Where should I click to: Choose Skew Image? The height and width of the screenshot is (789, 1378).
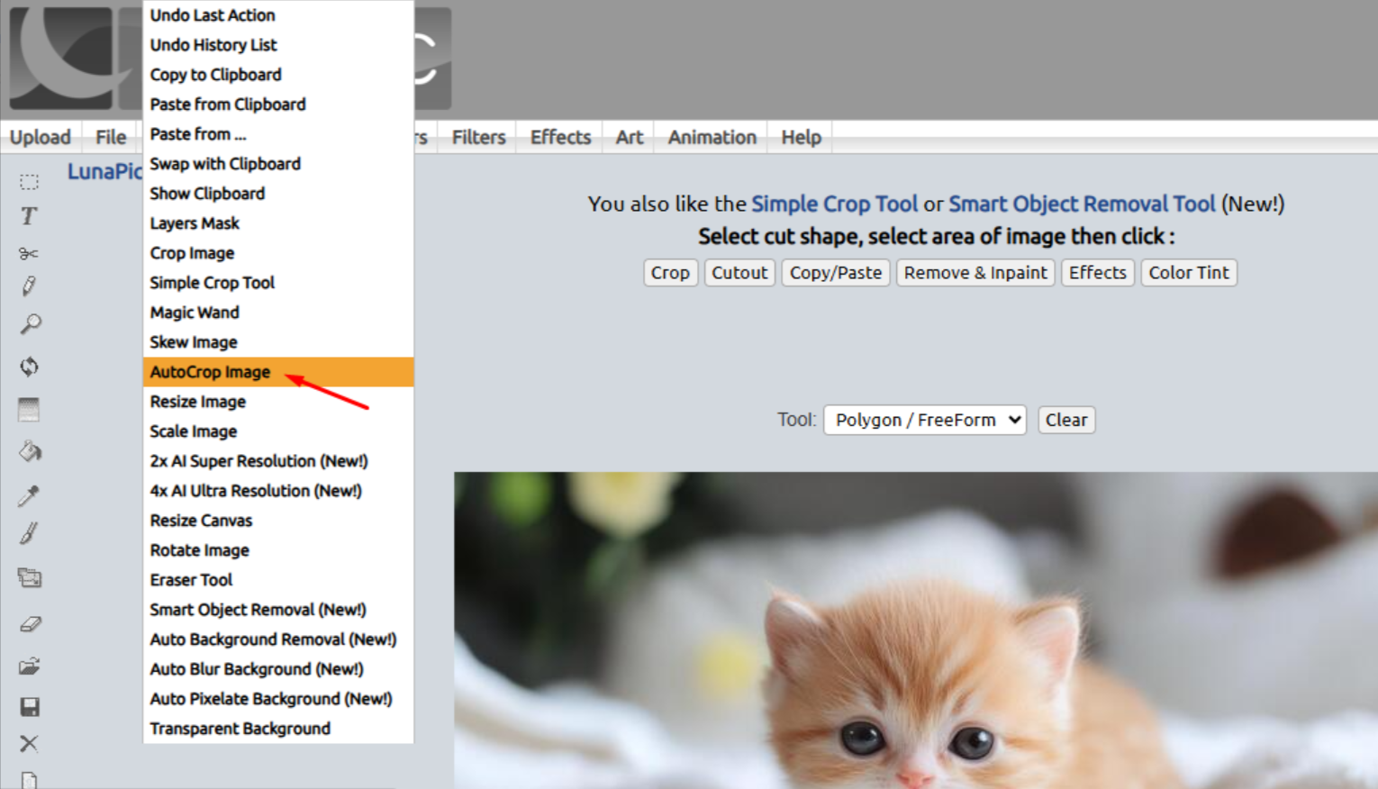pos(278,342)
